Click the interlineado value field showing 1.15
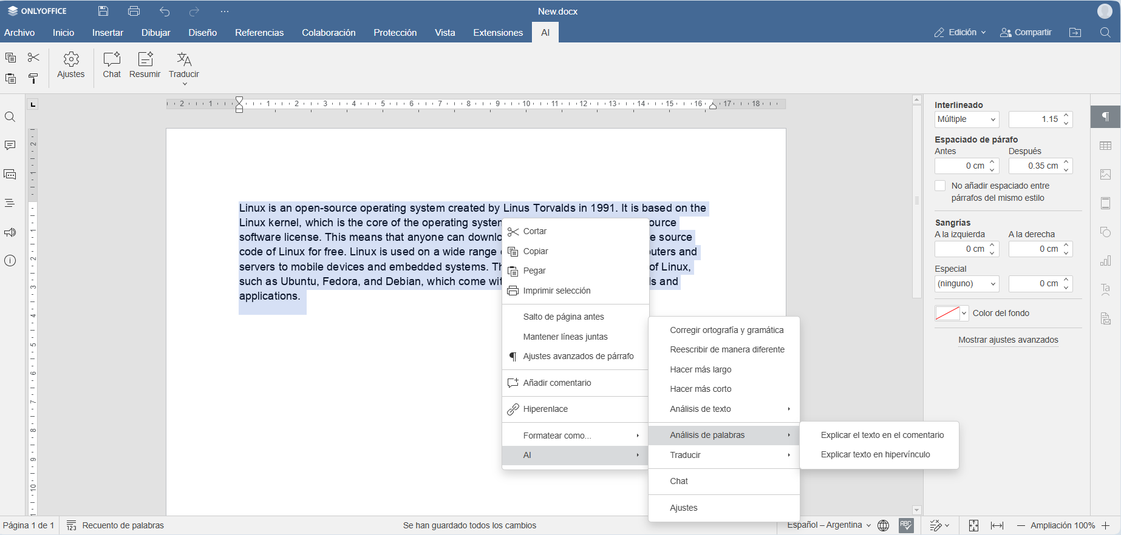 point(1035,119)
